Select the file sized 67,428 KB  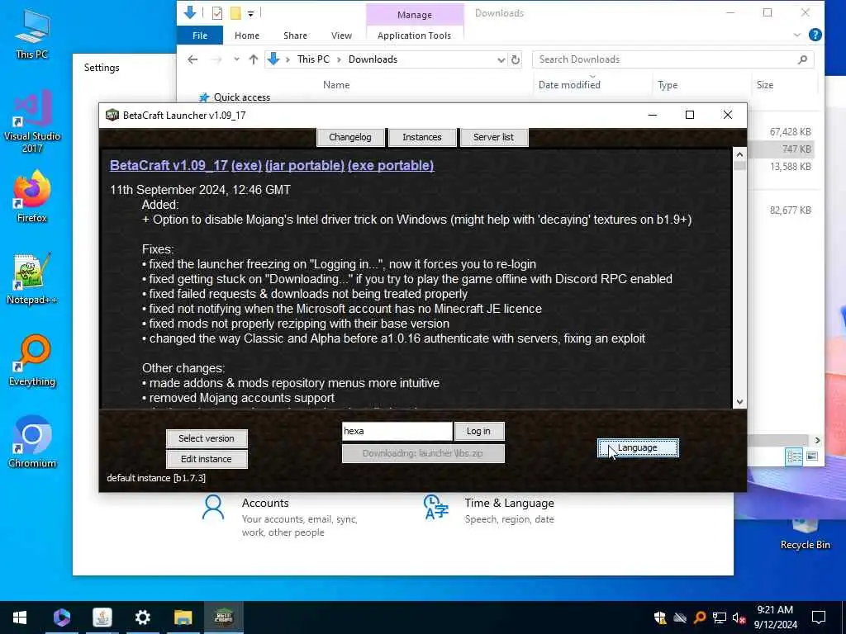click(x=790, y=131)
